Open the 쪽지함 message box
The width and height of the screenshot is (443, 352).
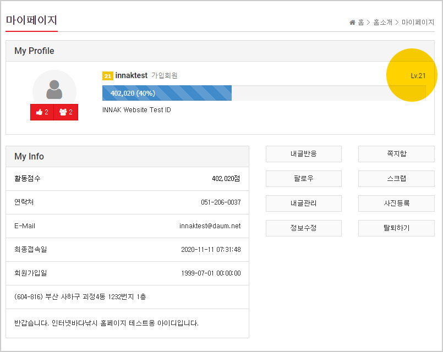click(x=396, y=154)
